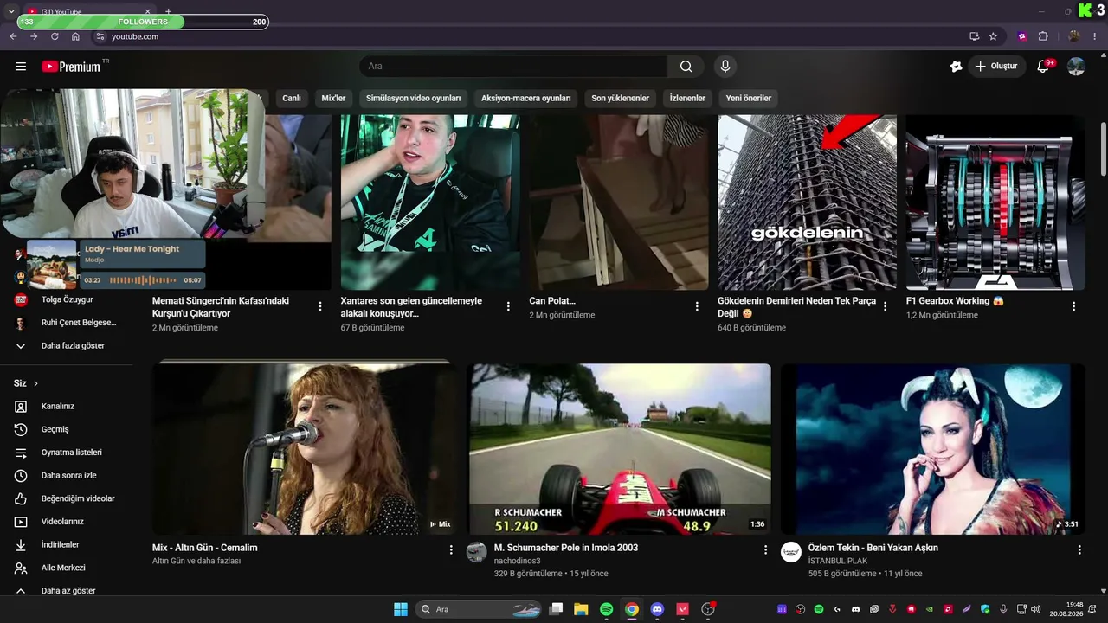
Task: Play the F1 Gearbox Working thumbnail
Action: click(995, 202)
